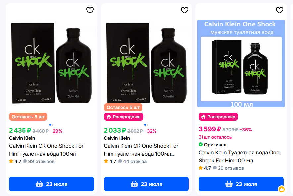This screenshot has width=293, height=196.
Task: Open first product image of CK One Shock
Action: coord(51,63)
